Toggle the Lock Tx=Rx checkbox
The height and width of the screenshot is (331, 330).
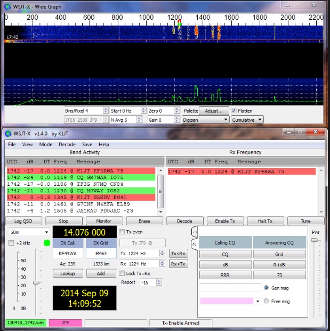tap(122, 273)
